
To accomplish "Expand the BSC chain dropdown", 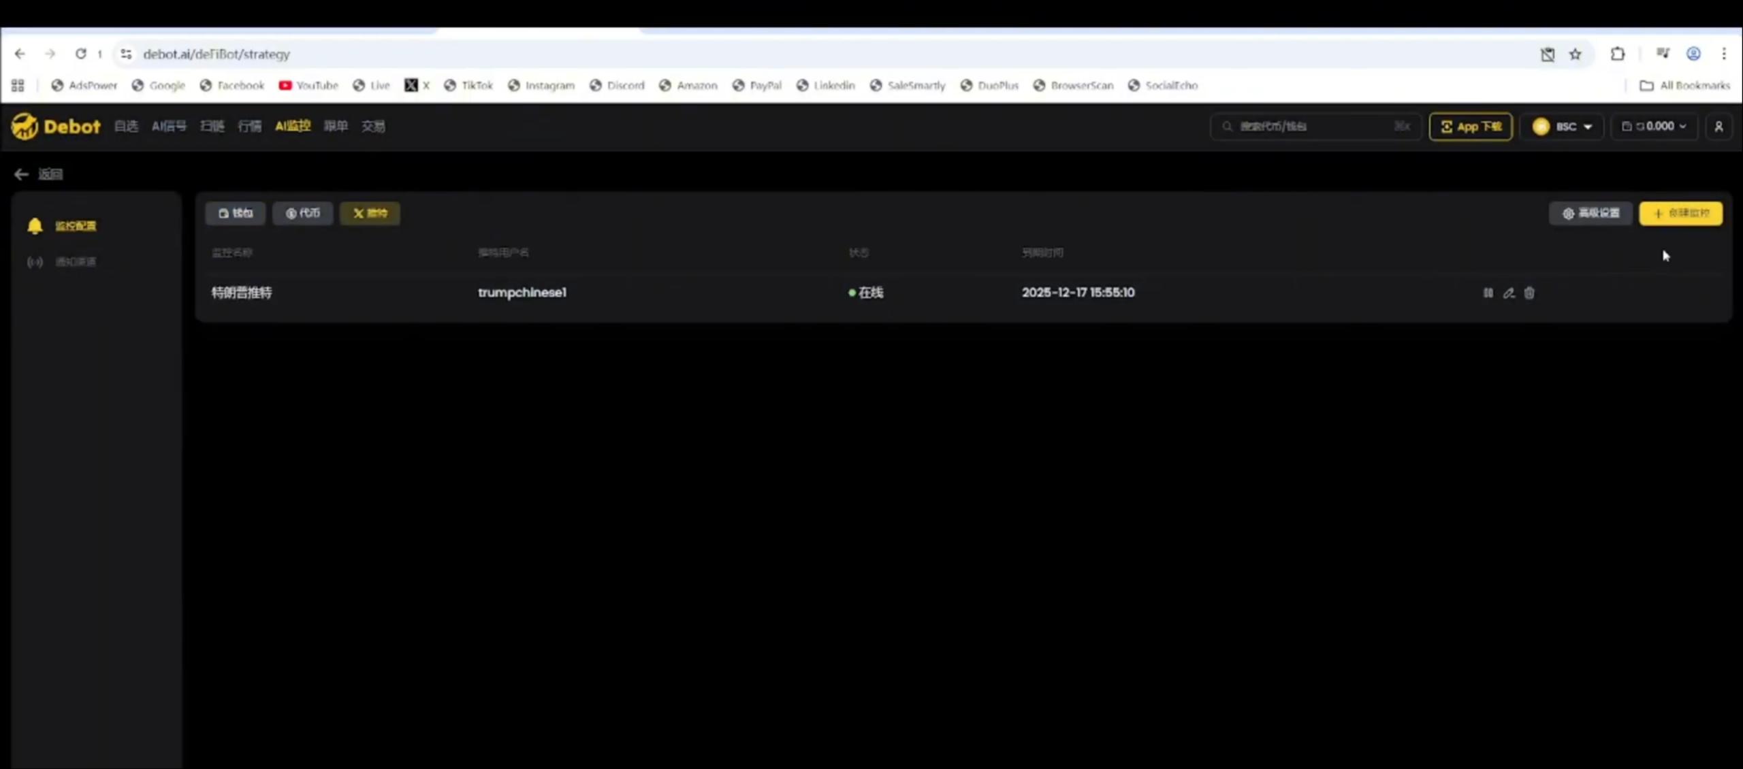I will click(1563, 127).
